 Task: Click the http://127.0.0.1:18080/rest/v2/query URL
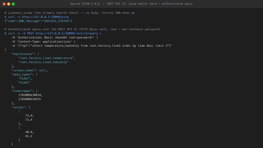(x=67, y=33)
